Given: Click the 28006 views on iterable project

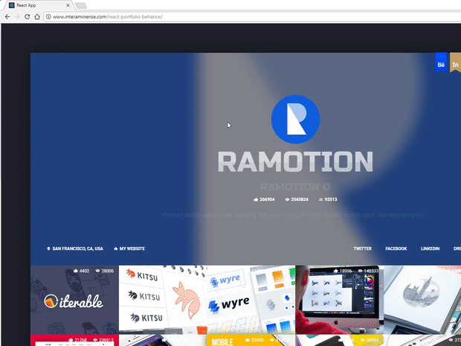Looking at the screenshot, I should (104, 271).
